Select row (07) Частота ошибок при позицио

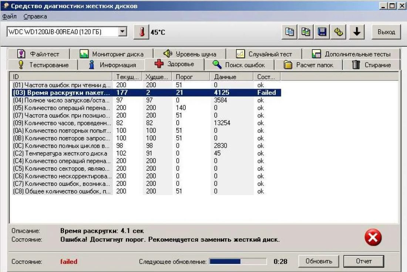coord(147,115)
